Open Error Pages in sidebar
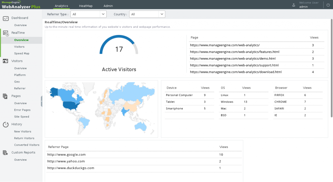Viewport: 333px width, 182px height. [22, 110]
